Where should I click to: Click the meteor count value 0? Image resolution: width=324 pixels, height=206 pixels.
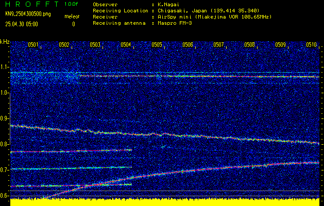click(74, 24)
